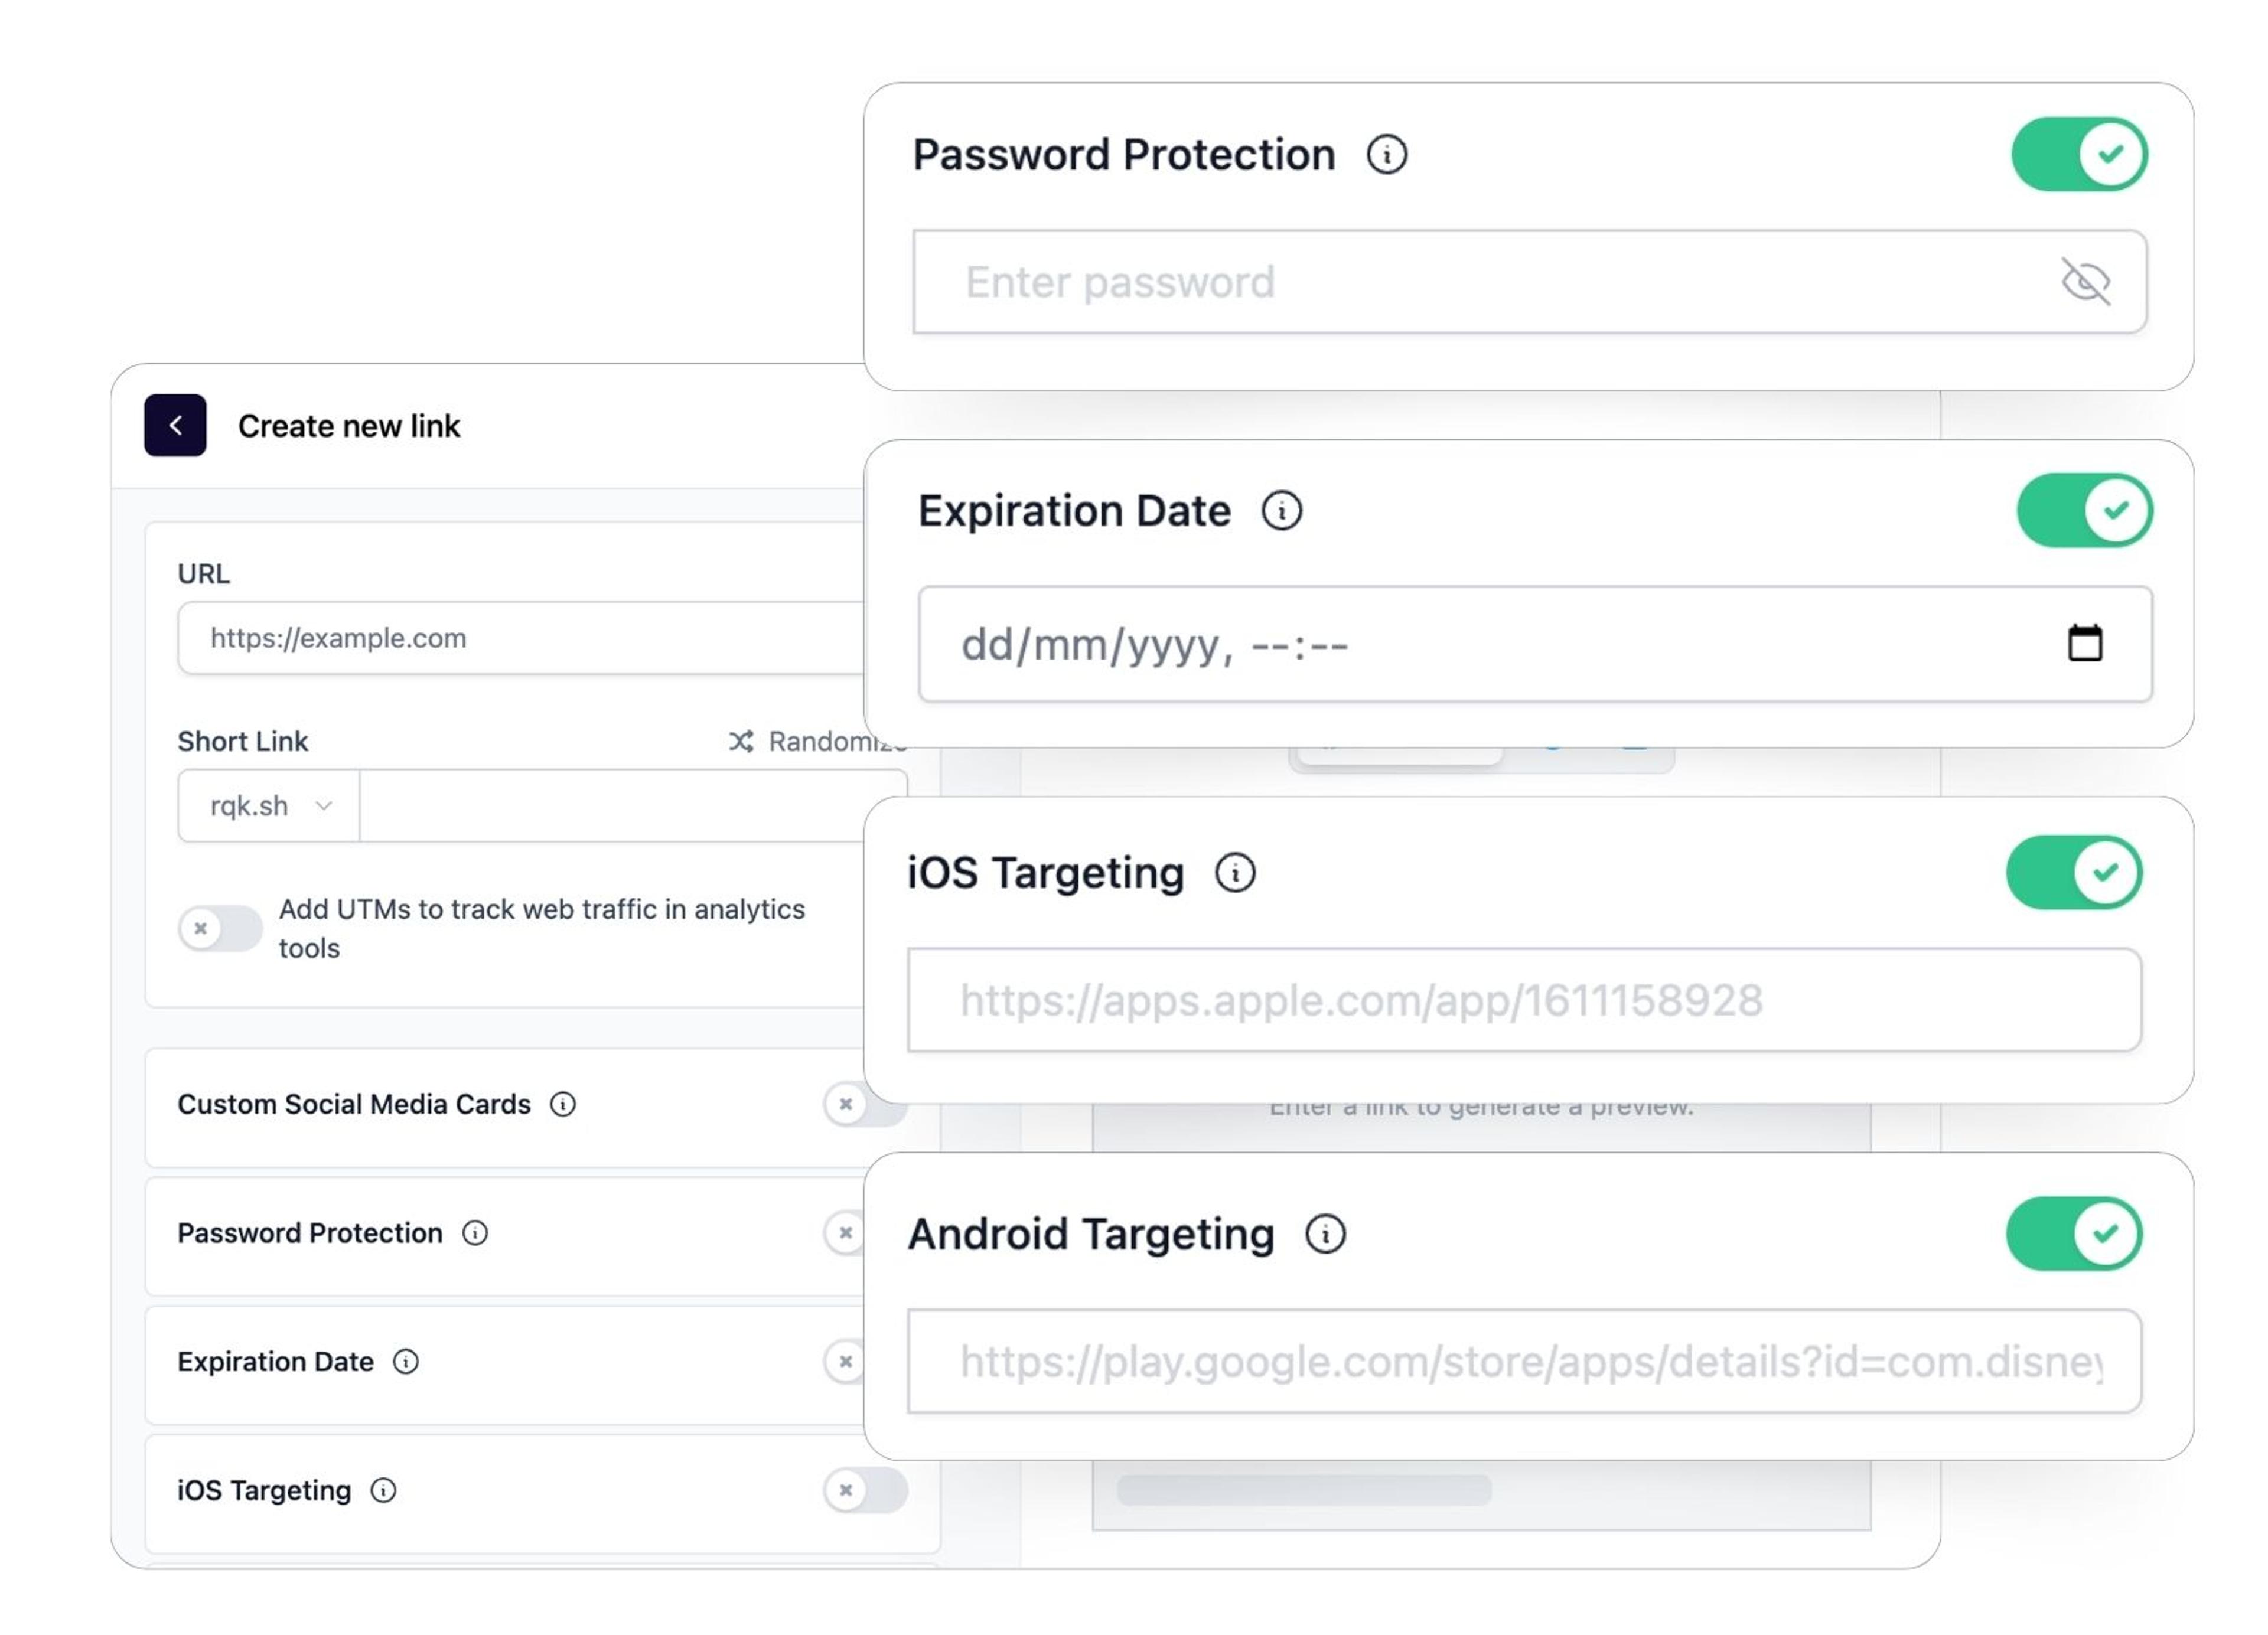Click the info icon beside large Password Protection
2268x1635 pixels.
(x=1387, y=155)
